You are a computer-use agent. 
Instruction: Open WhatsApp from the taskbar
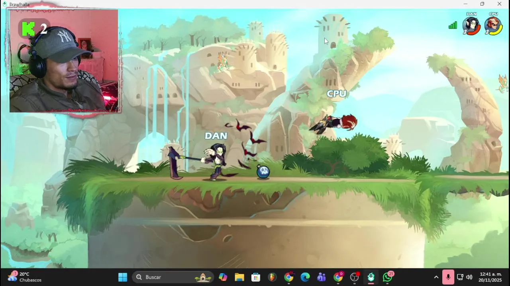point(388,276)
